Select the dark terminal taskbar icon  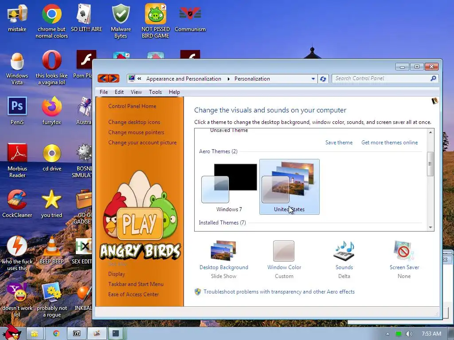pos(116,333)
